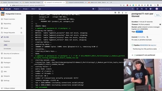The width and height of the screenshot is (162, 91).
Task: Open Wiki in the sidebar
Action: point(5,72)
